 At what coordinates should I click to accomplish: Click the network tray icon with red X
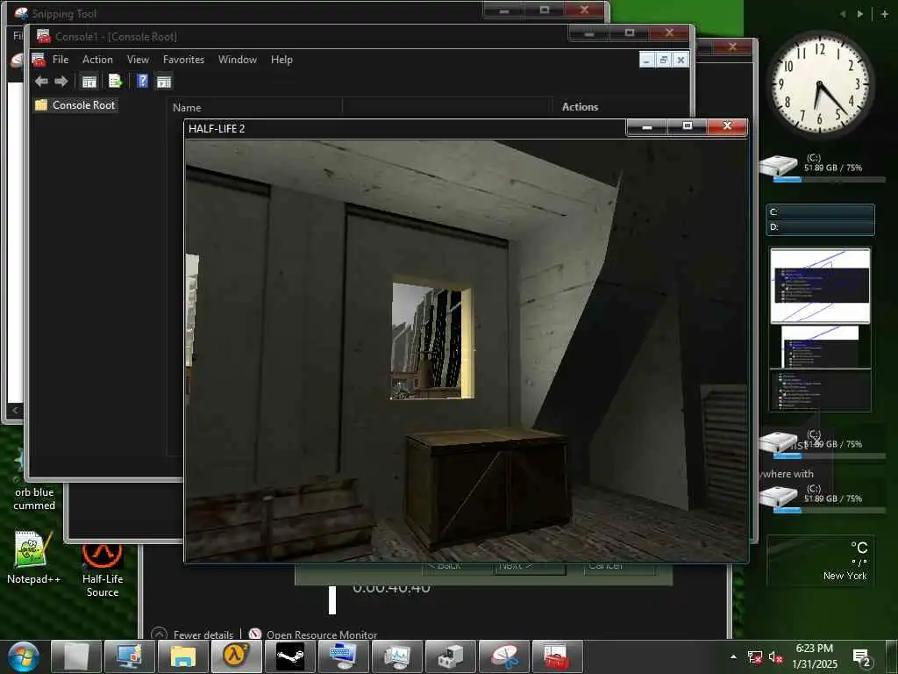(755, 656)
